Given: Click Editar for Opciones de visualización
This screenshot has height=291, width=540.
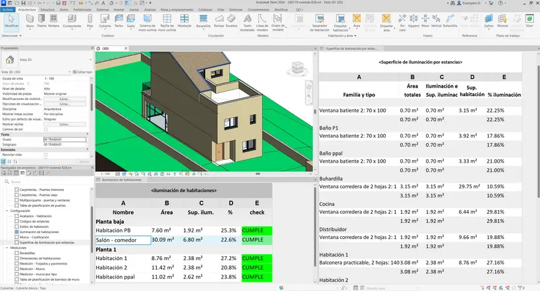Looking at the screenshot, I should click(x=65, y=104).
